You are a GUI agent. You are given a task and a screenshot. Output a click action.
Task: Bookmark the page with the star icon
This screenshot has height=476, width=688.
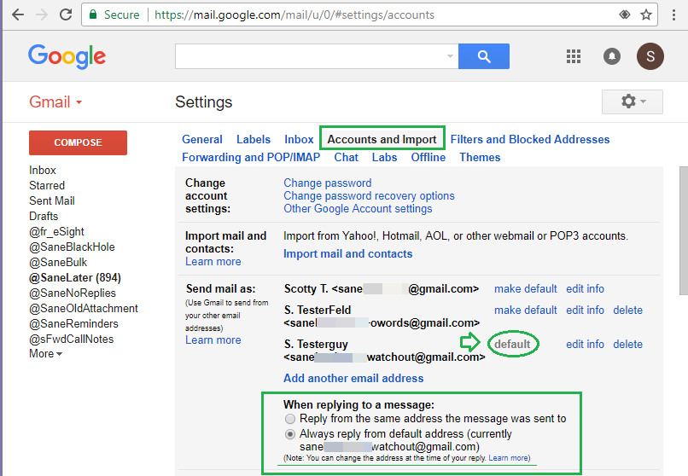pyautogui.click(x=646, y=15)
